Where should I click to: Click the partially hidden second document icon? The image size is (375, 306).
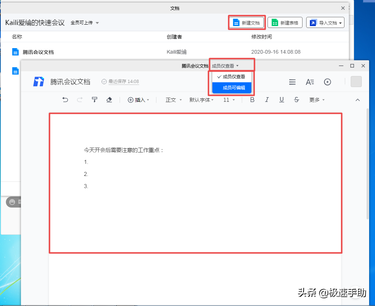(15, 71)
